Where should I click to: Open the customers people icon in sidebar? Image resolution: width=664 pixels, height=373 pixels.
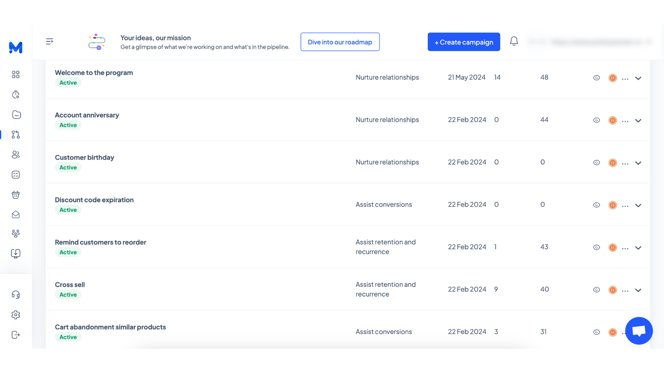pos(16,155)
